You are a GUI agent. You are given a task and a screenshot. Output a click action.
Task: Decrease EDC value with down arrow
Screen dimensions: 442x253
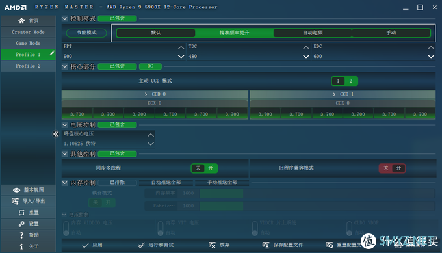click(x=431, y=57)
